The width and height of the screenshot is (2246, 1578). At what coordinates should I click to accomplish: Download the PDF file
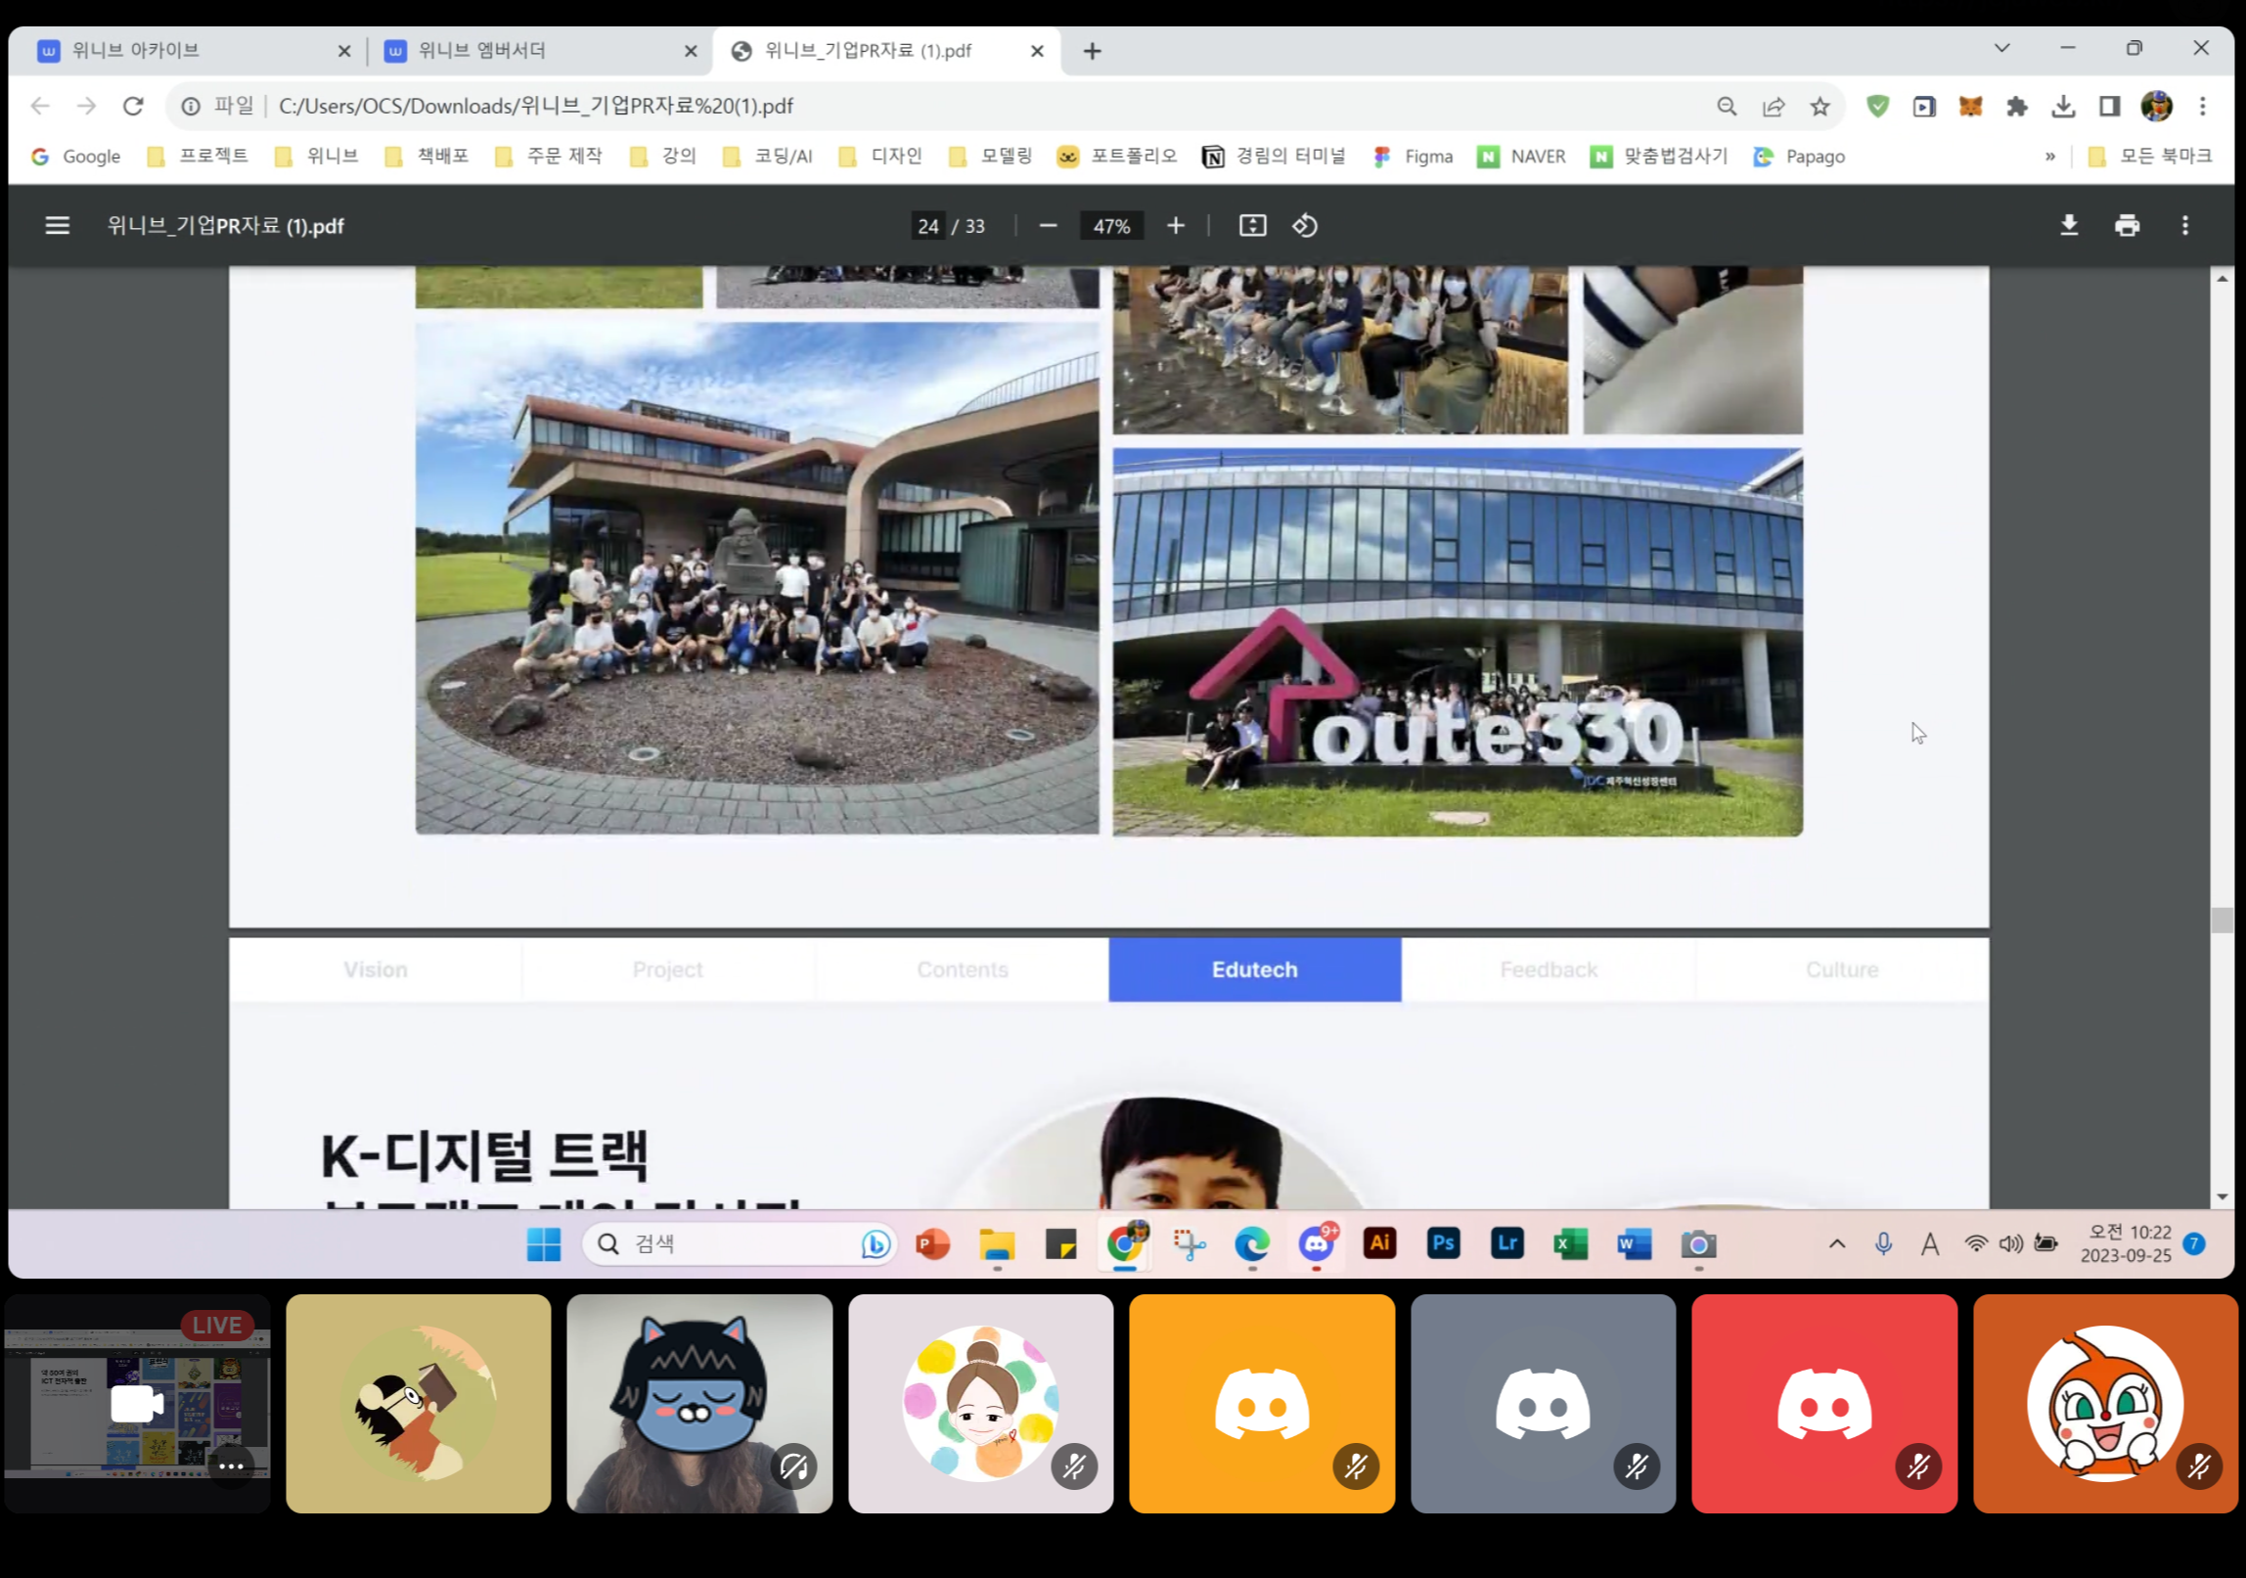[x=2069, y=226]
